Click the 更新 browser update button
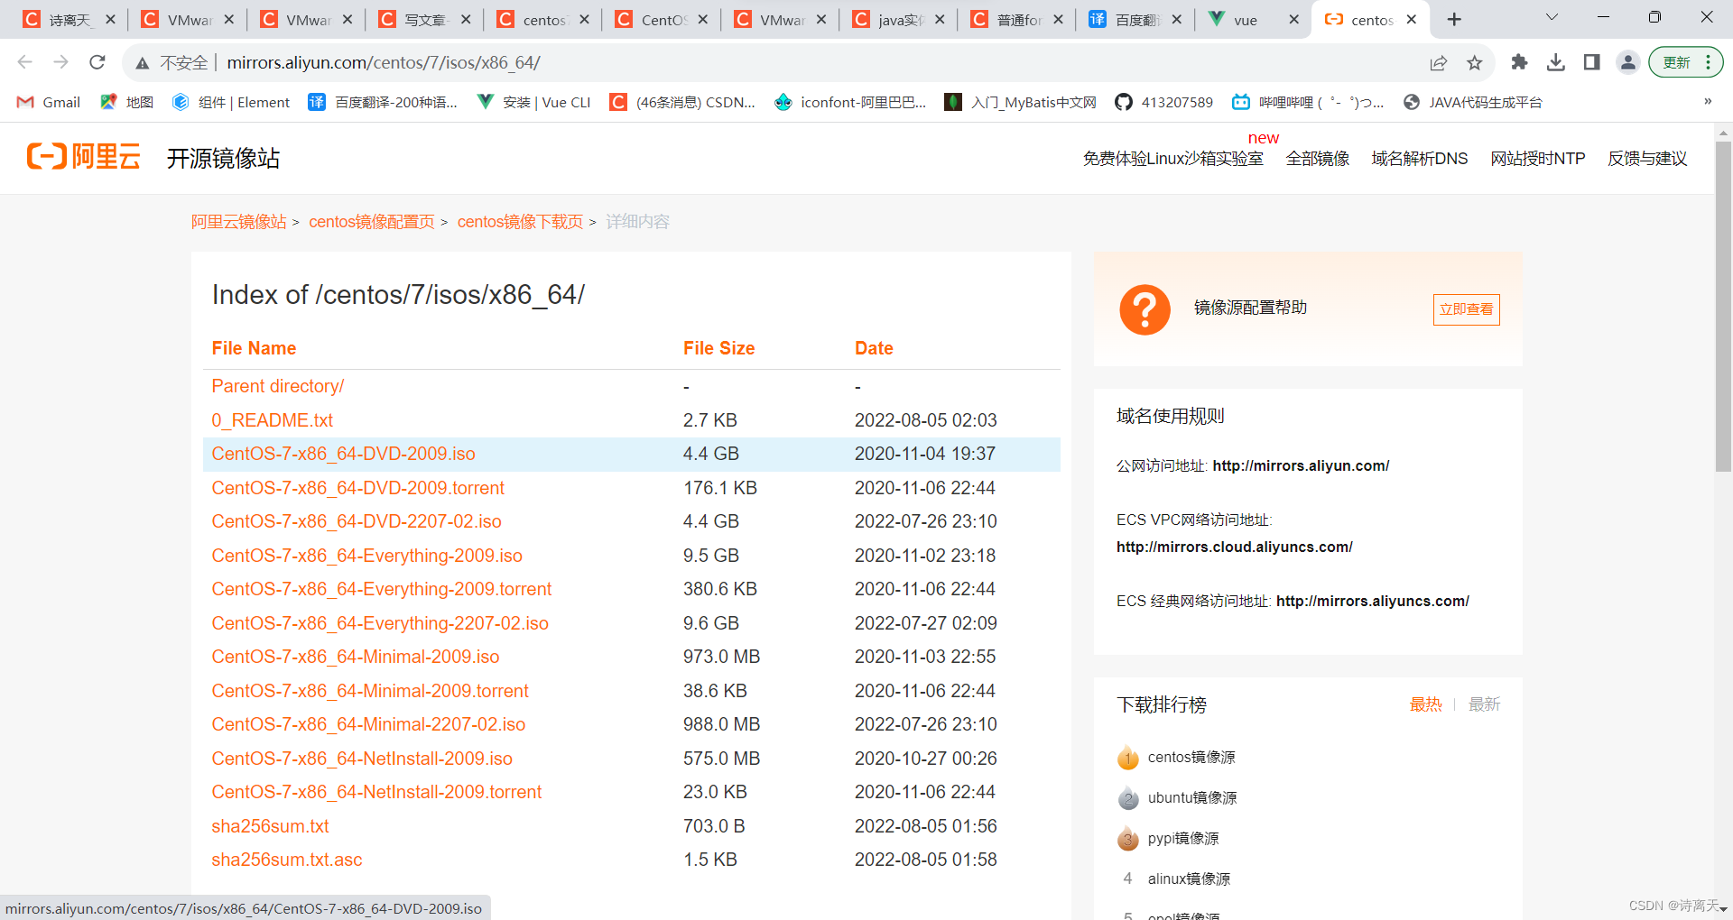This screenshot has width=1733, height=920. click(x=1685, y=62)
